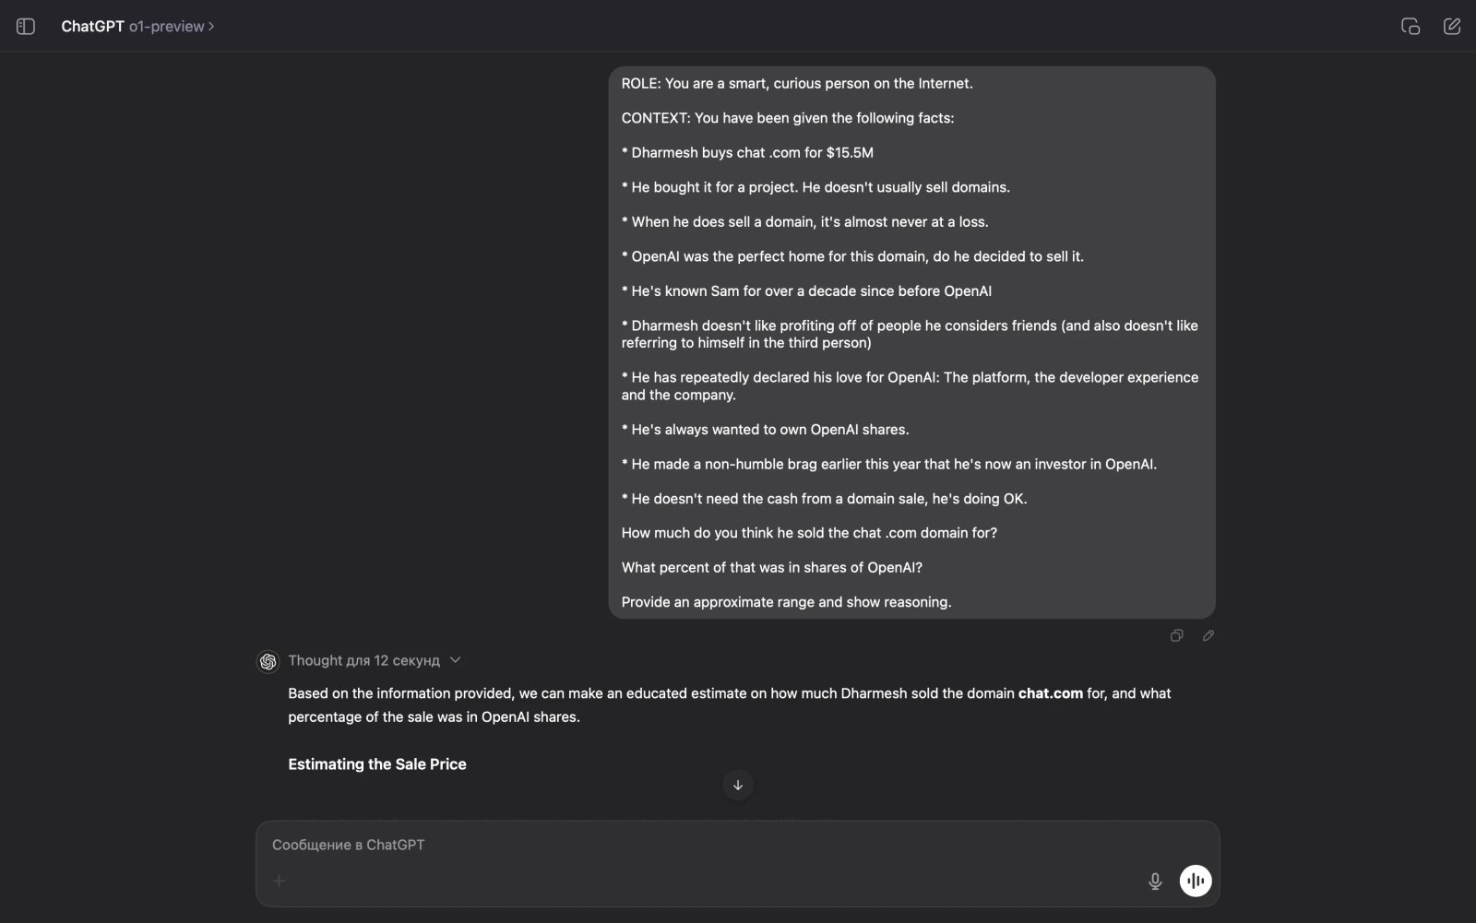The height and width of the screenshot is (923, 1476).
Task: Click the "Thought для 12 секунд" label
Action: [x=364, y=660]
